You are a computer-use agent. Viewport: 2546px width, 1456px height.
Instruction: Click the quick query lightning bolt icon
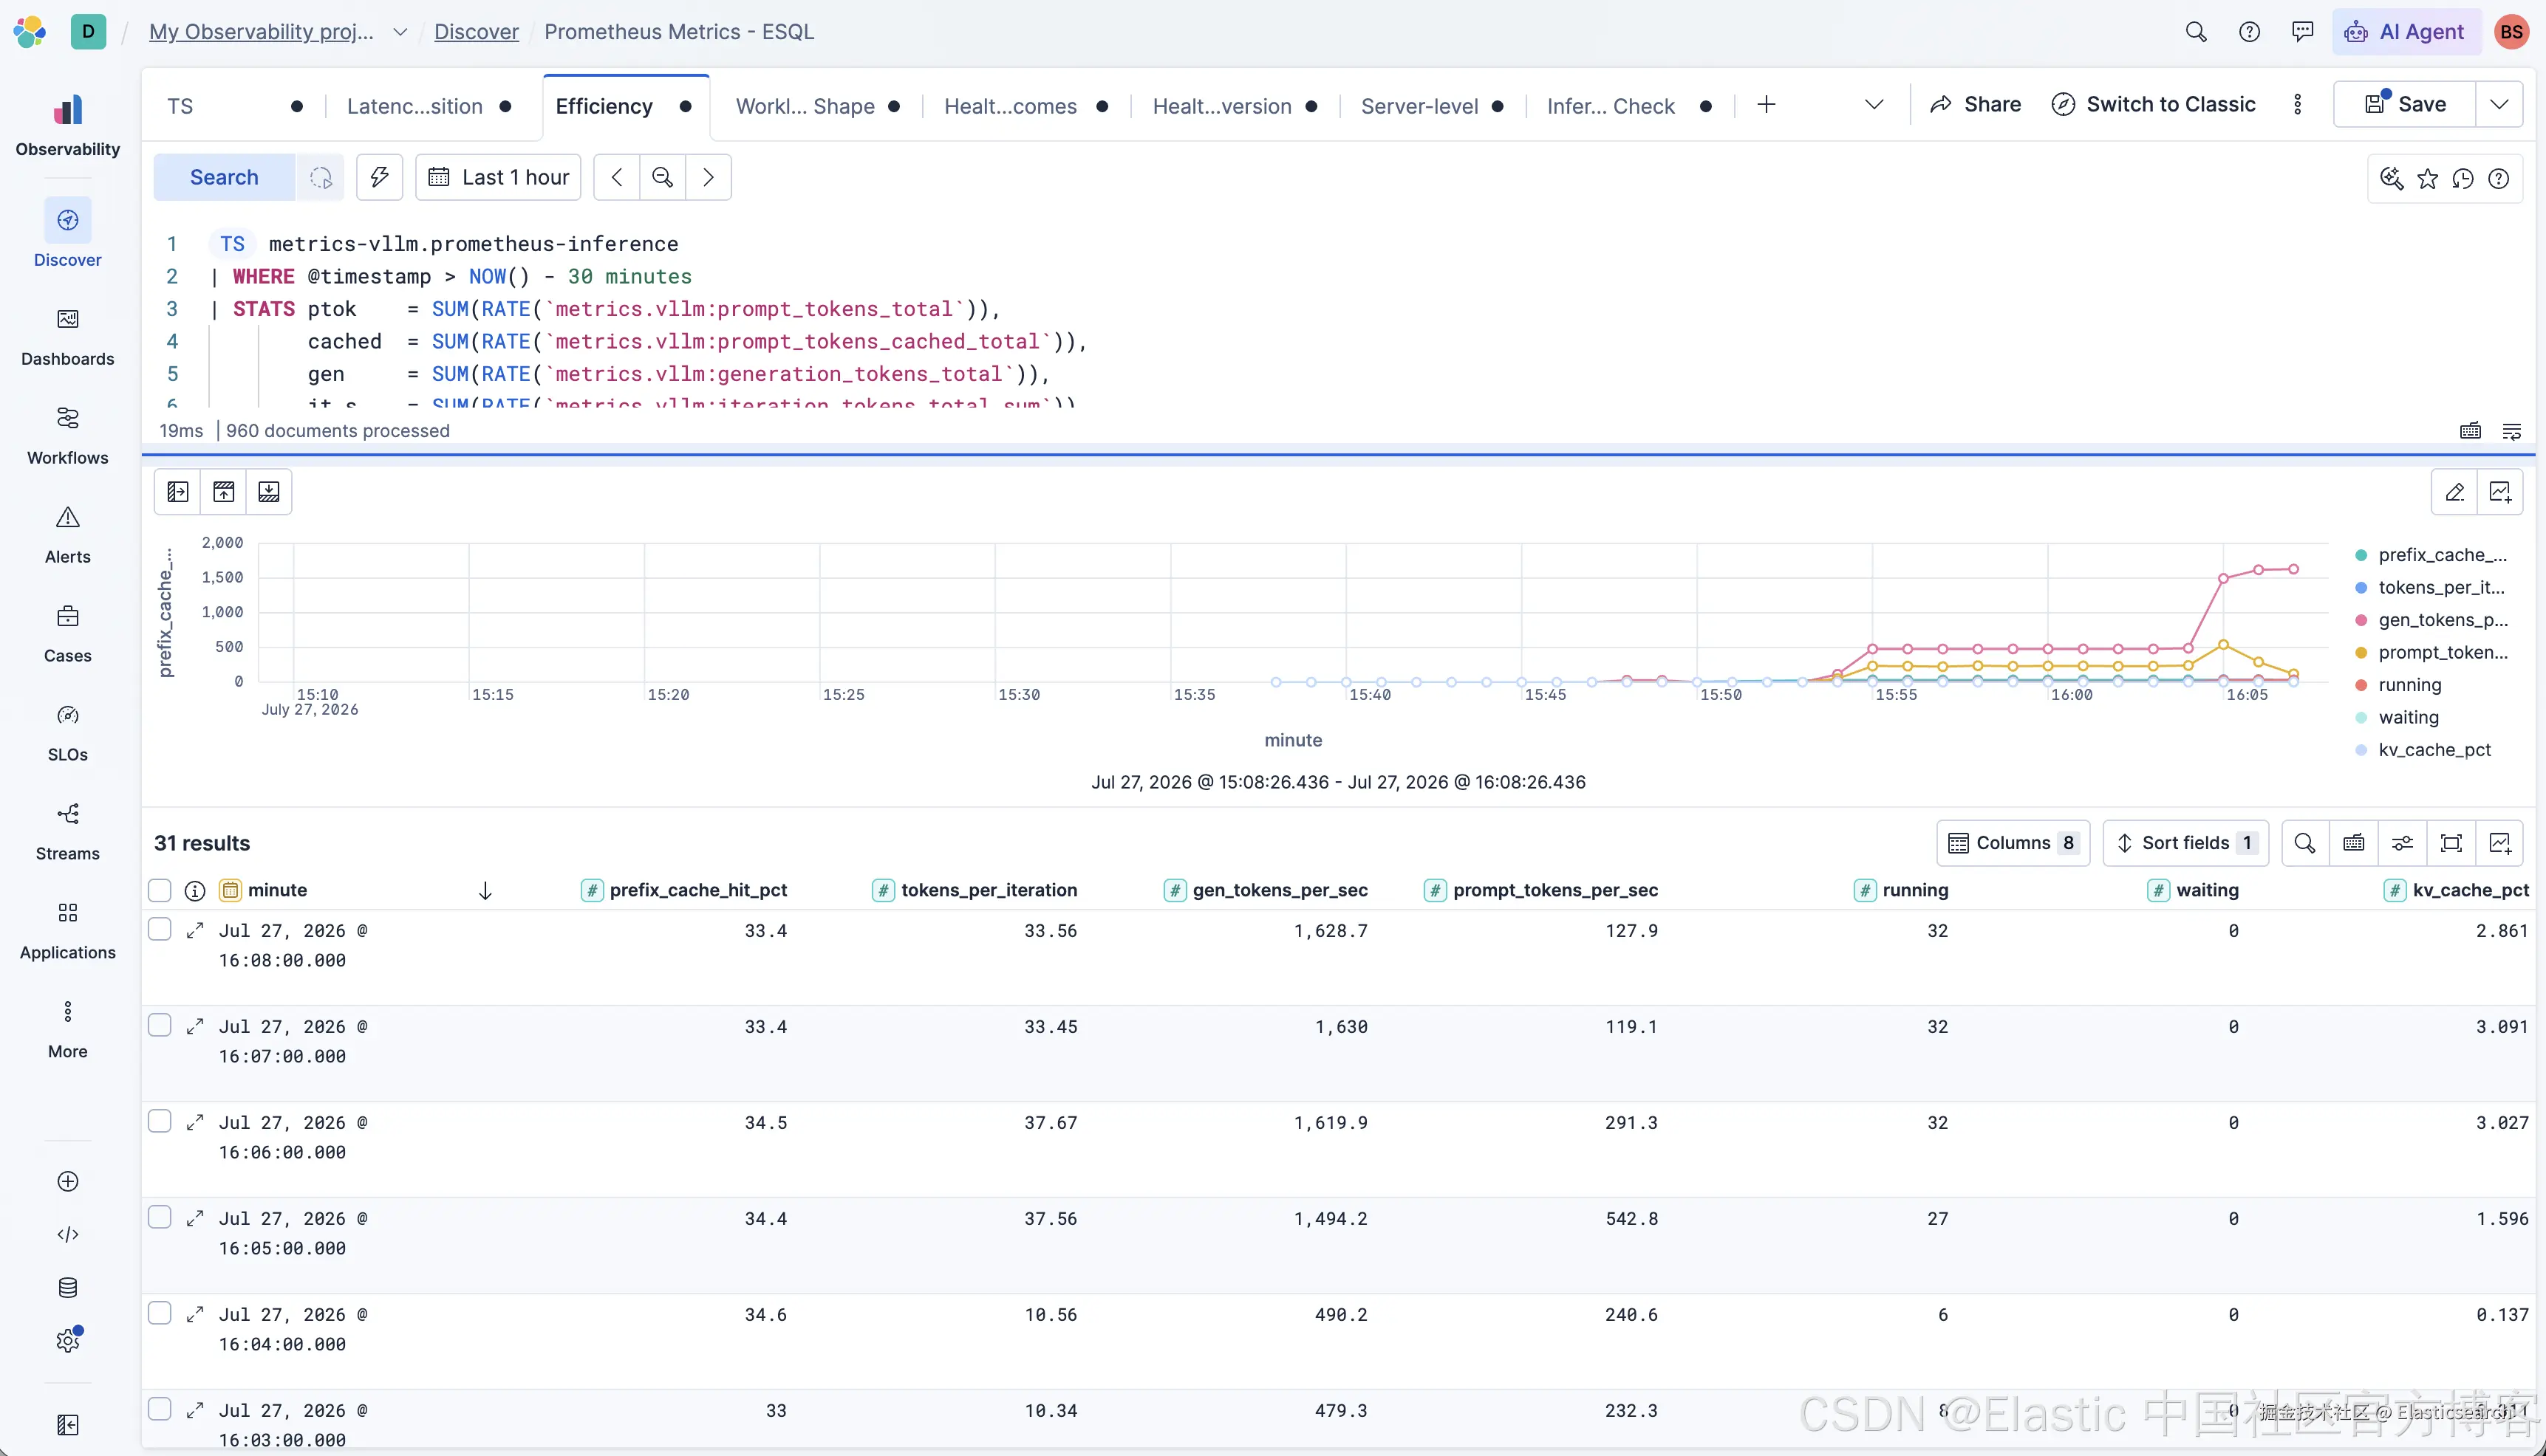(x=379, y=177)
